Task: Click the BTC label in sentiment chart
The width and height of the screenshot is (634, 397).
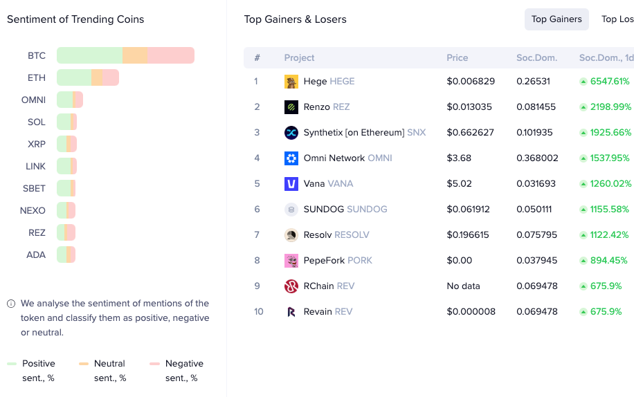Action: click(x=37, y=56)
